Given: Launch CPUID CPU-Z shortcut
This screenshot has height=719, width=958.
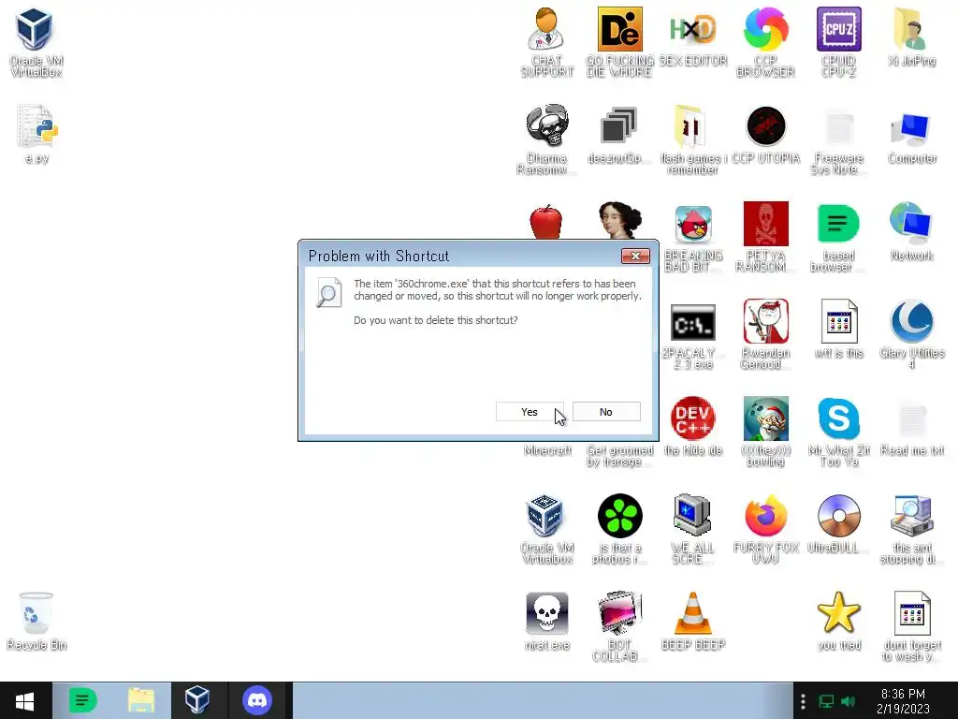Looking at the screenshot, I should (x=839, y=43).
